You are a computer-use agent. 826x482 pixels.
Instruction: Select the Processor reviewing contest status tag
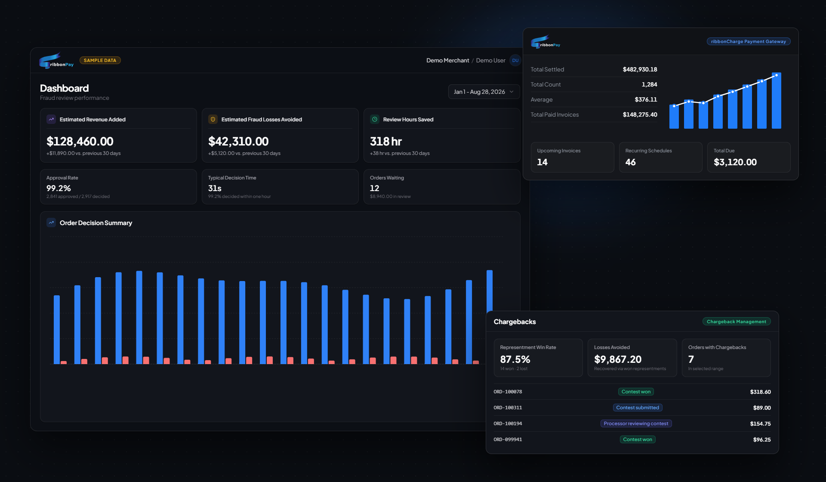point(636,423)
